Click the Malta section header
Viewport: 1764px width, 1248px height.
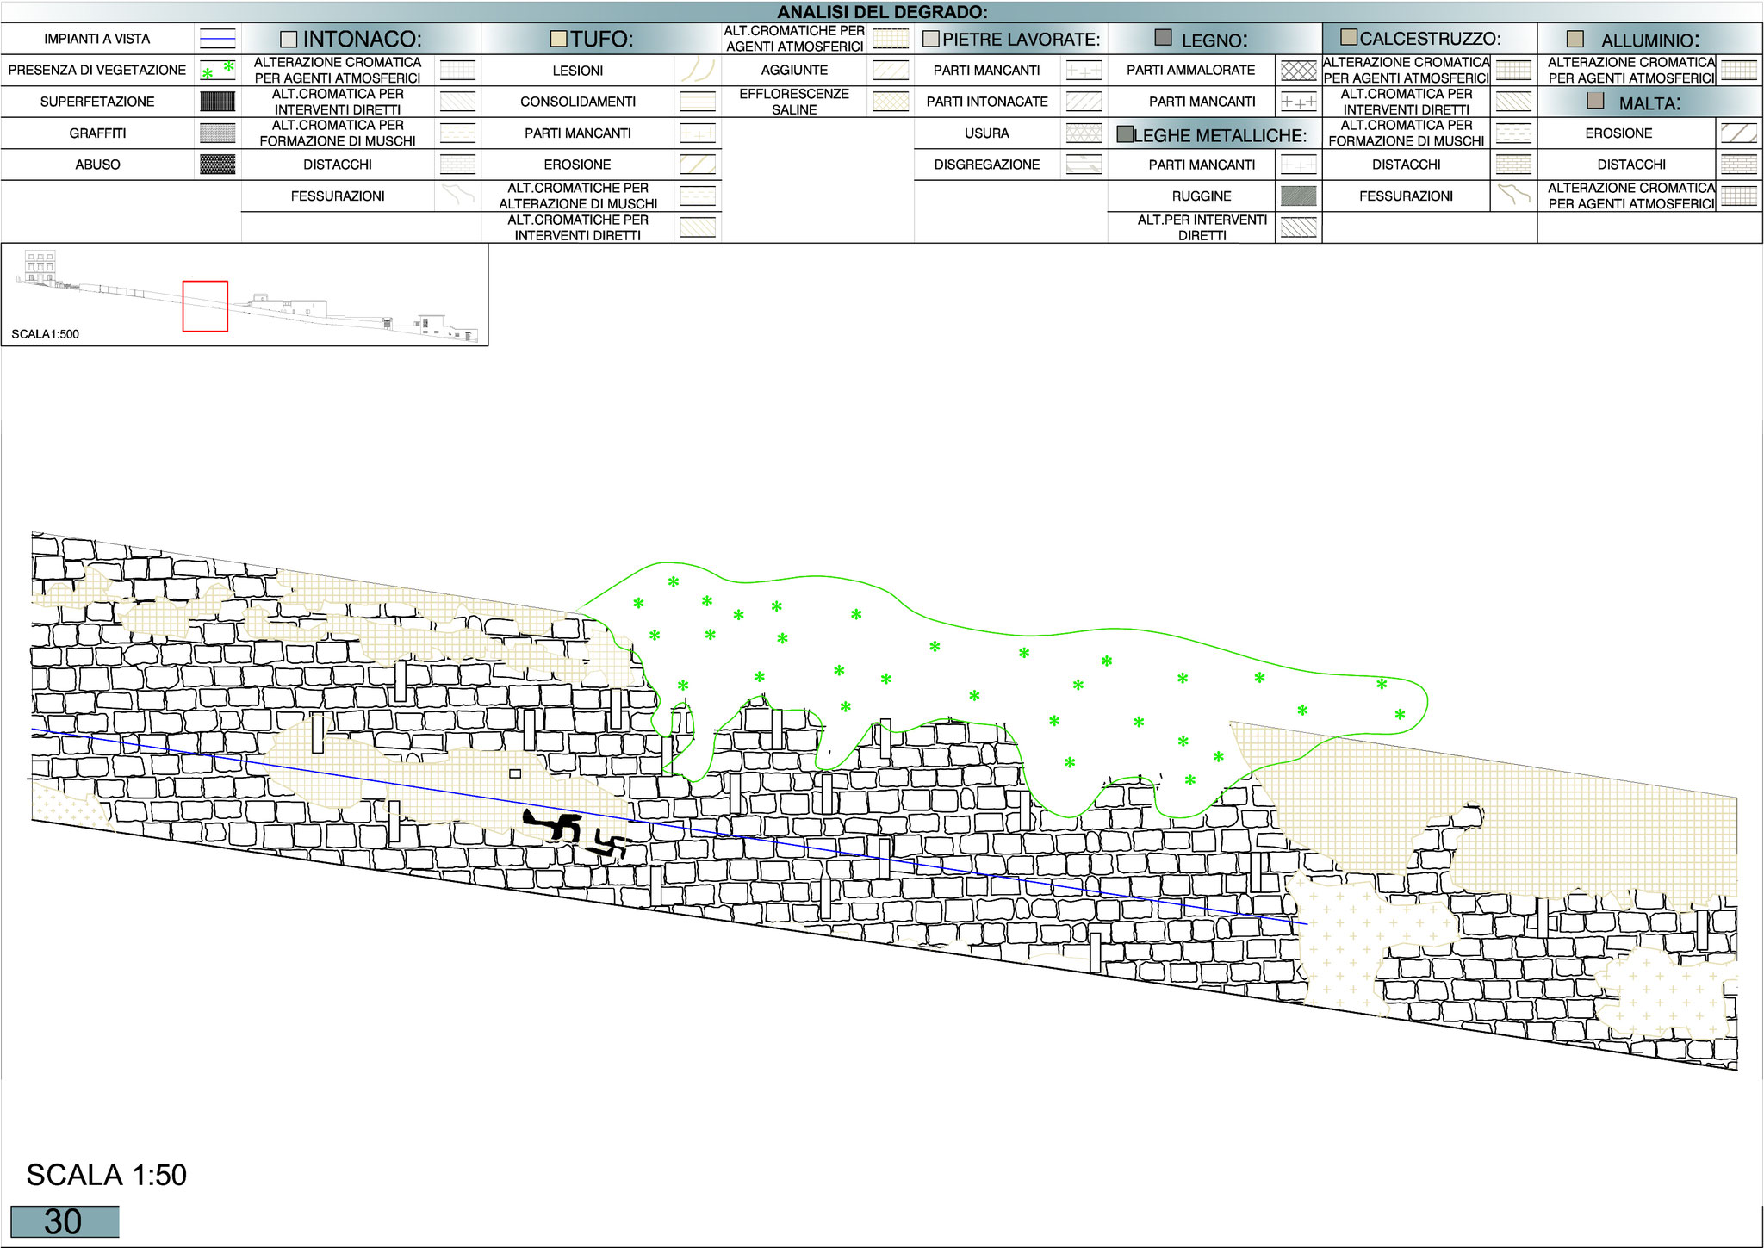(x=1649, y=102)
